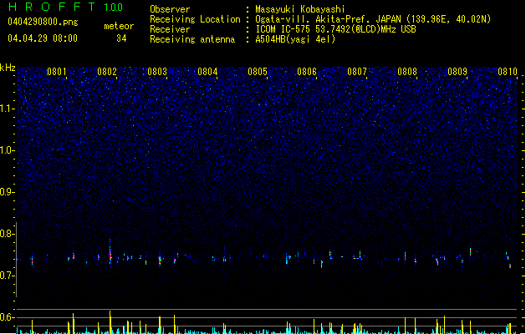
Task: Click the Ogata-vill. Akita-Pref. JAPAN location text
Action: 373,19
